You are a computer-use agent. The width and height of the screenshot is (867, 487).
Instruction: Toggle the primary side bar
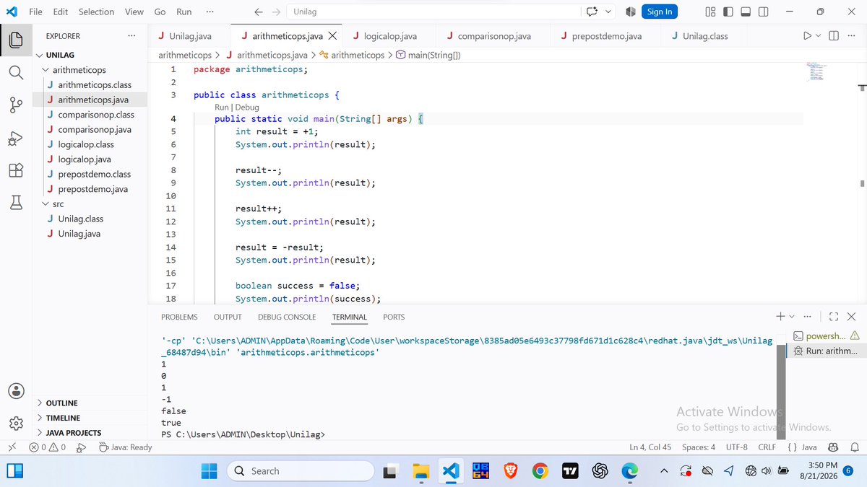tap(728, 12)
